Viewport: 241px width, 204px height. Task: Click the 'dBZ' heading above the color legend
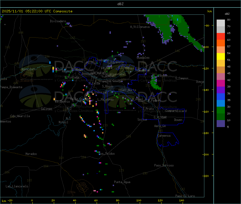[227, 14]
